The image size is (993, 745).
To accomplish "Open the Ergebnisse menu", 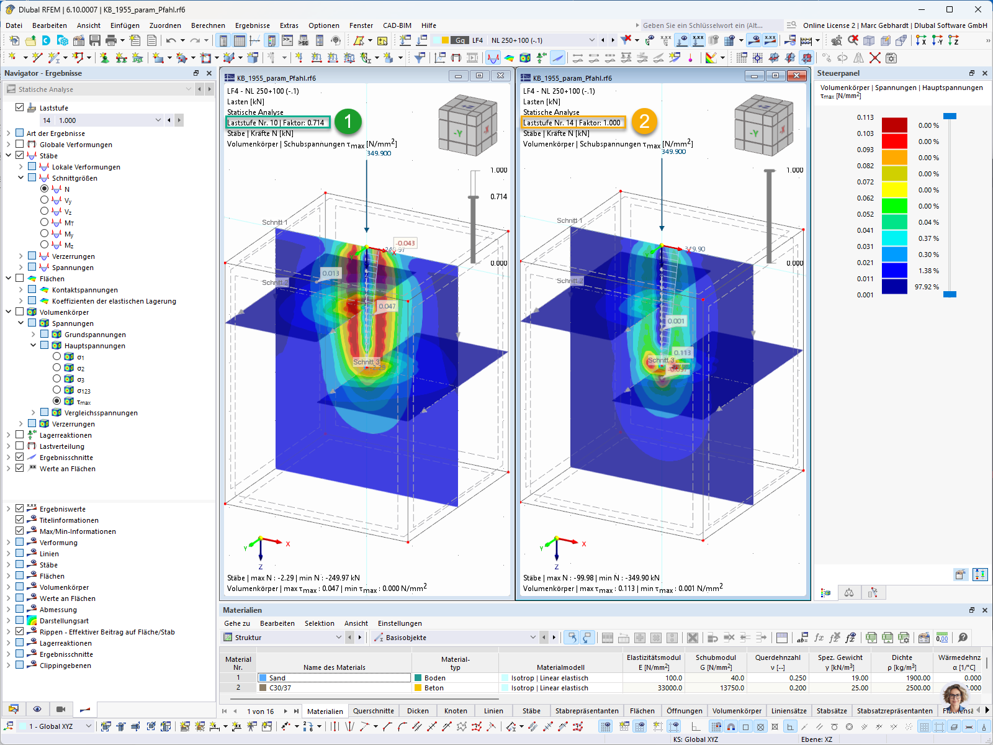I will [253, 25].
